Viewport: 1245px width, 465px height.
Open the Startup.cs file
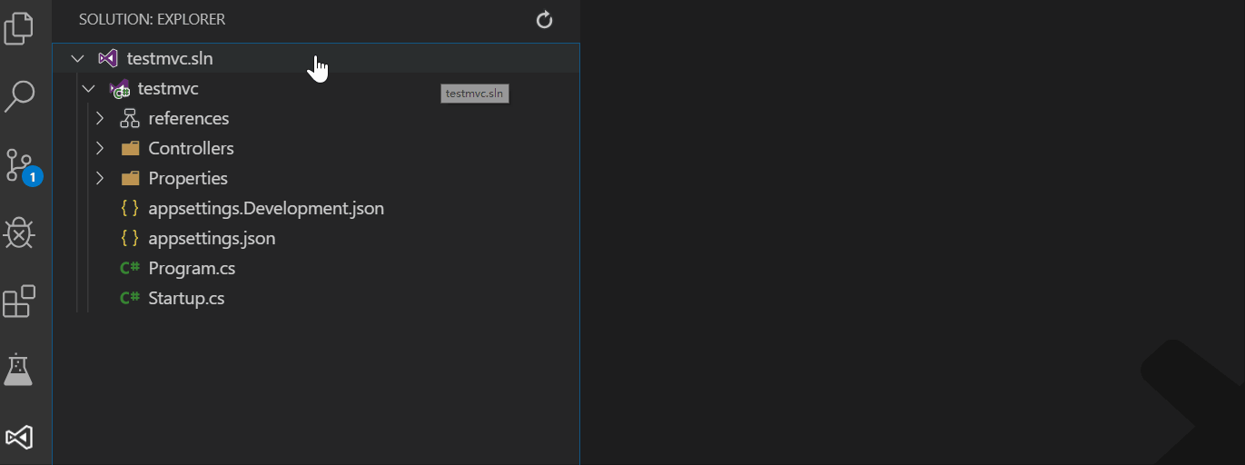click(186, 298)
